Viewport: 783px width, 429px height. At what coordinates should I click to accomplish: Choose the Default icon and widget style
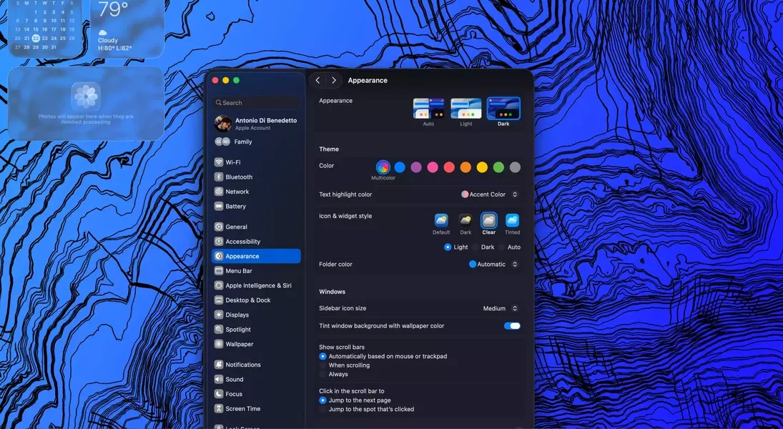click(x=441, y=221)
